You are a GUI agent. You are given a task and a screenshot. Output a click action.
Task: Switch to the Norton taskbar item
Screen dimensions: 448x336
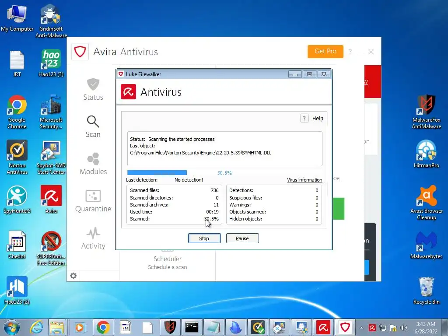coord(258,327)
